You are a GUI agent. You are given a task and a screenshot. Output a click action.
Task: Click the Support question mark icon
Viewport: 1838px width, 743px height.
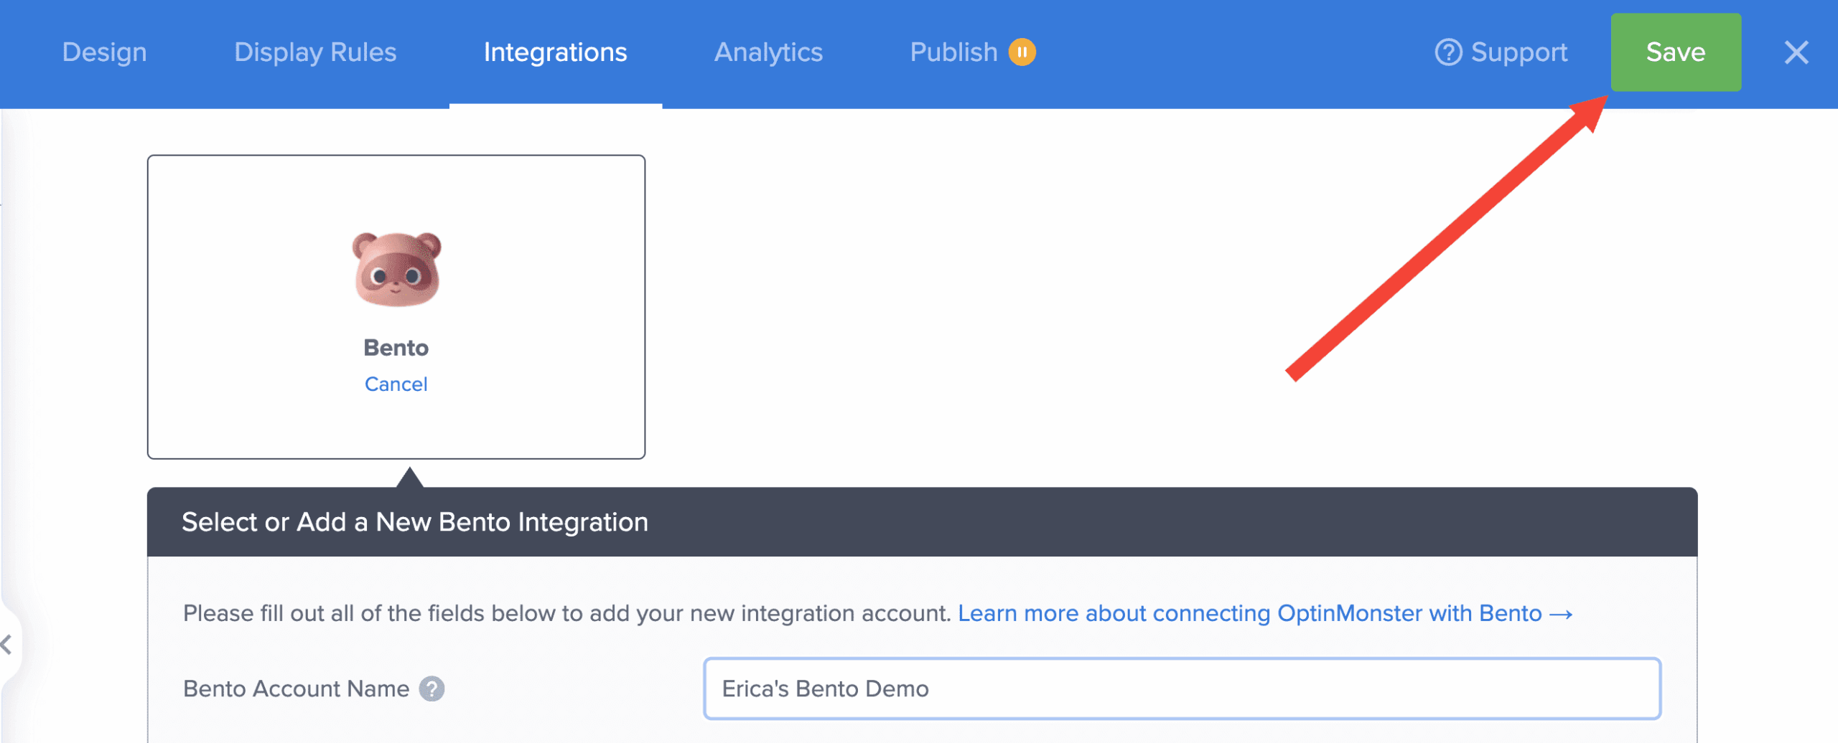[1447, 52]
